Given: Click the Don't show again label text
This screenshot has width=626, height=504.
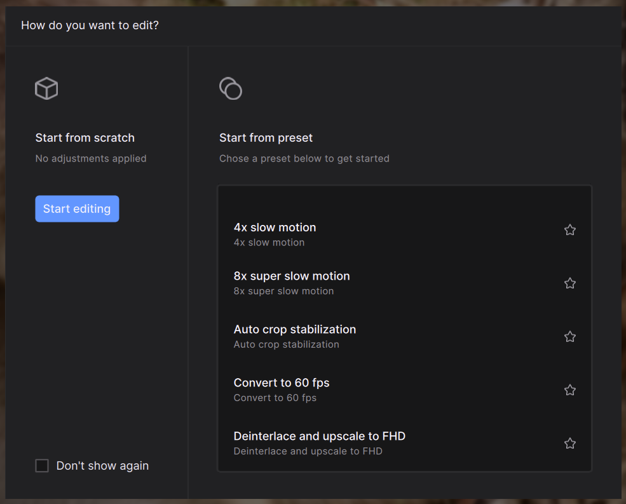Looking at the screenshot, I should pyautogui.click(x=102, y=466).
